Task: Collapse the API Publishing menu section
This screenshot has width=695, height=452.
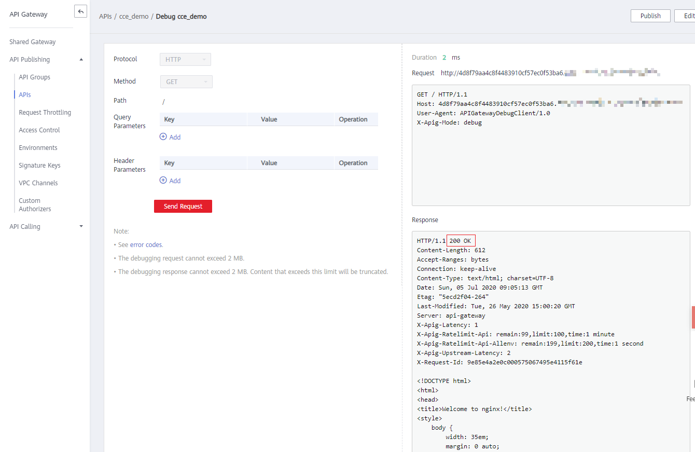Action: pyautogui.click(x=81, y=60)
